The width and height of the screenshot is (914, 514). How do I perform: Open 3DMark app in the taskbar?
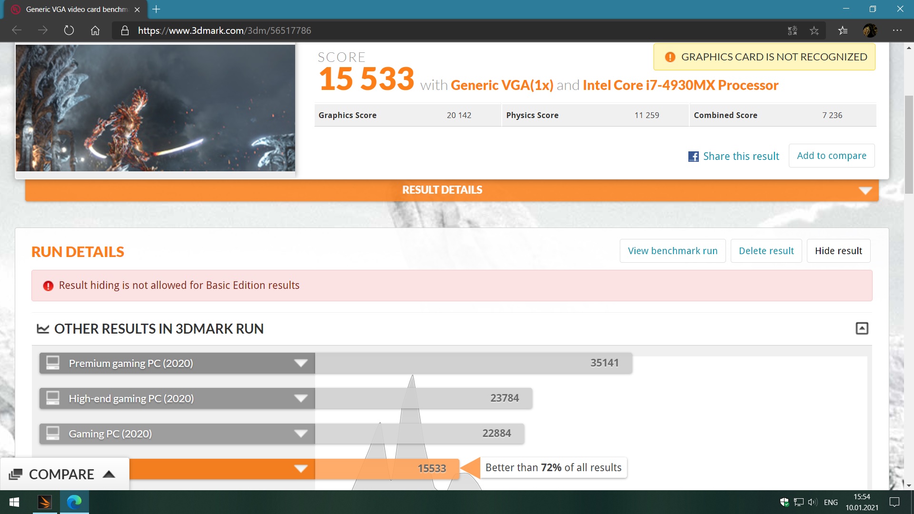(45, 502)
